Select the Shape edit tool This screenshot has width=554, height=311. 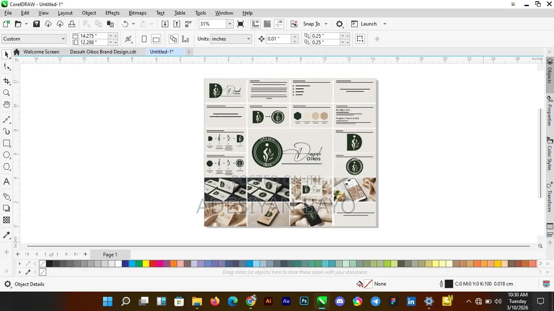point(6,66)
